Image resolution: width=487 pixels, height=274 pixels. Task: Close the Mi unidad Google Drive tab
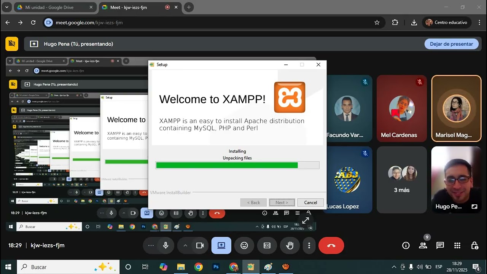[x=91, y=7]
